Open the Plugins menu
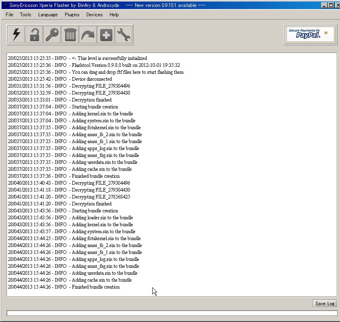Viewport: 340px width, 322px height. 72,15
